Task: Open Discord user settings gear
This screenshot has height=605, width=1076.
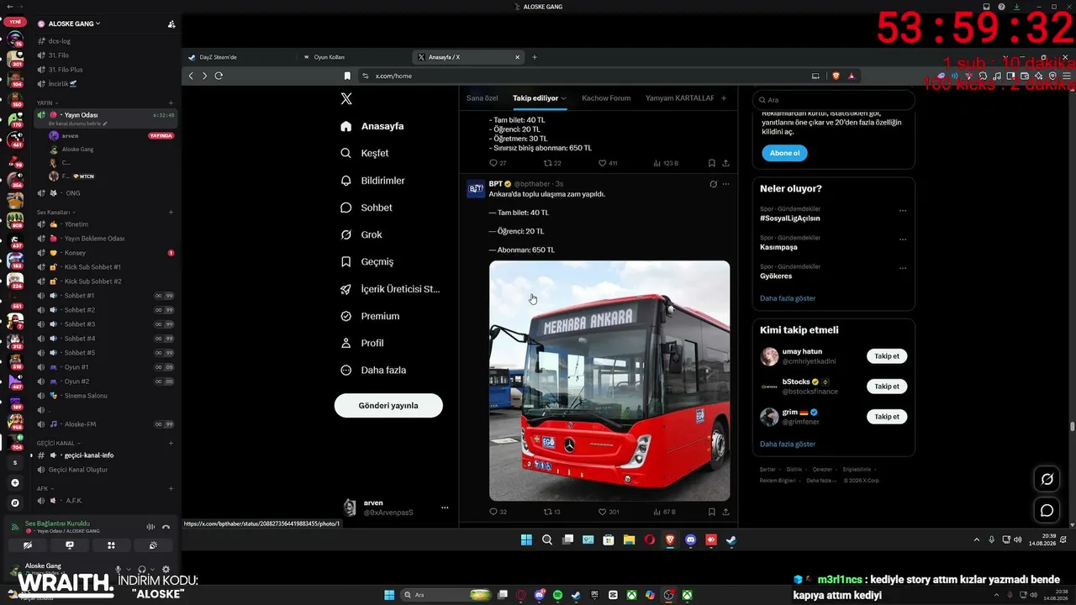Action: [x=166, y=570]
